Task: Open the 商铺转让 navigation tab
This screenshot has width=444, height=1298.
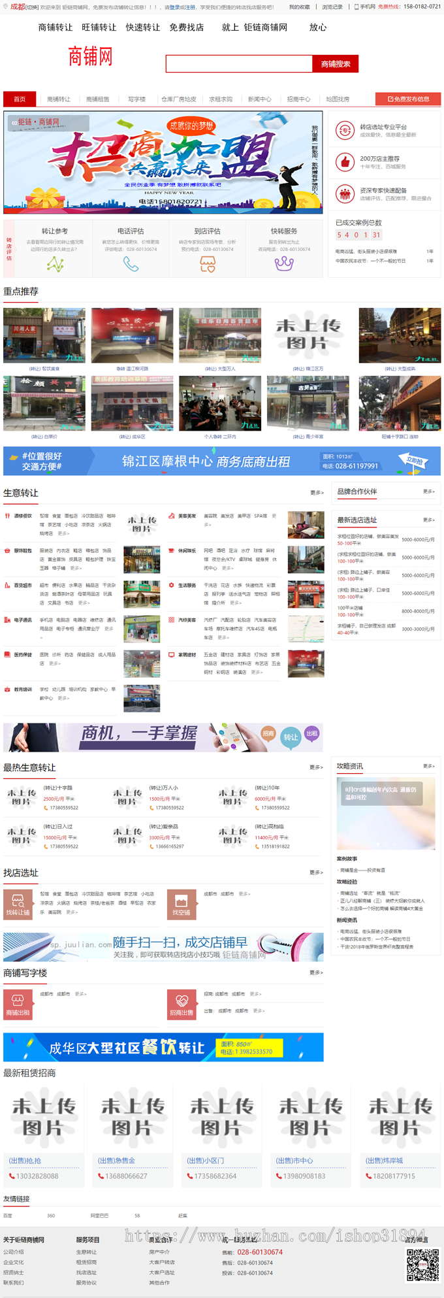Action: point(59,99)
